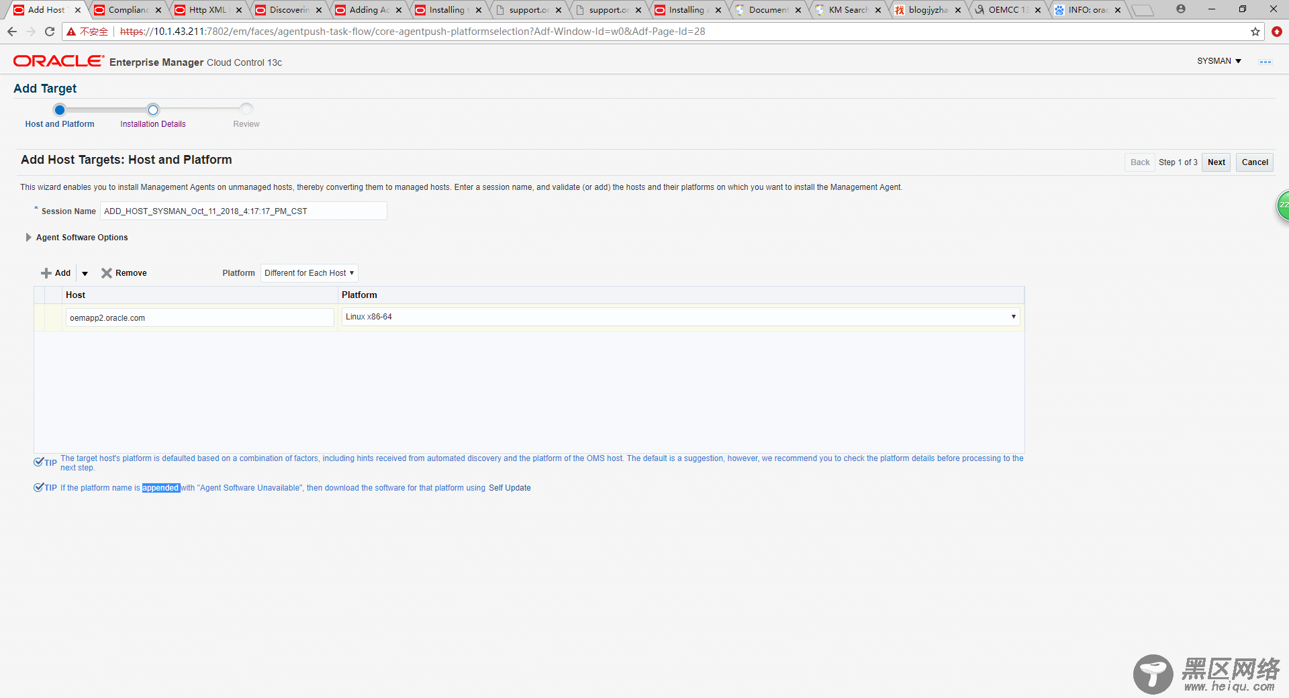Click the second TIP checkmark icon
This screenshot has width=1289, height=698.
coord(39,487)
